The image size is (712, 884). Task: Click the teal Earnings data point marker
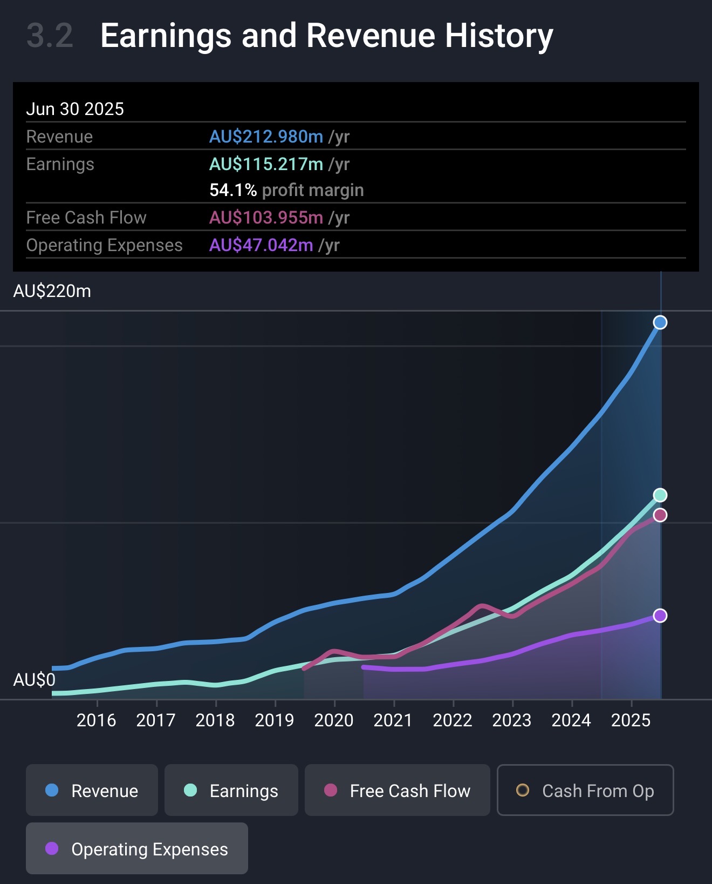(x=660, y=495)
